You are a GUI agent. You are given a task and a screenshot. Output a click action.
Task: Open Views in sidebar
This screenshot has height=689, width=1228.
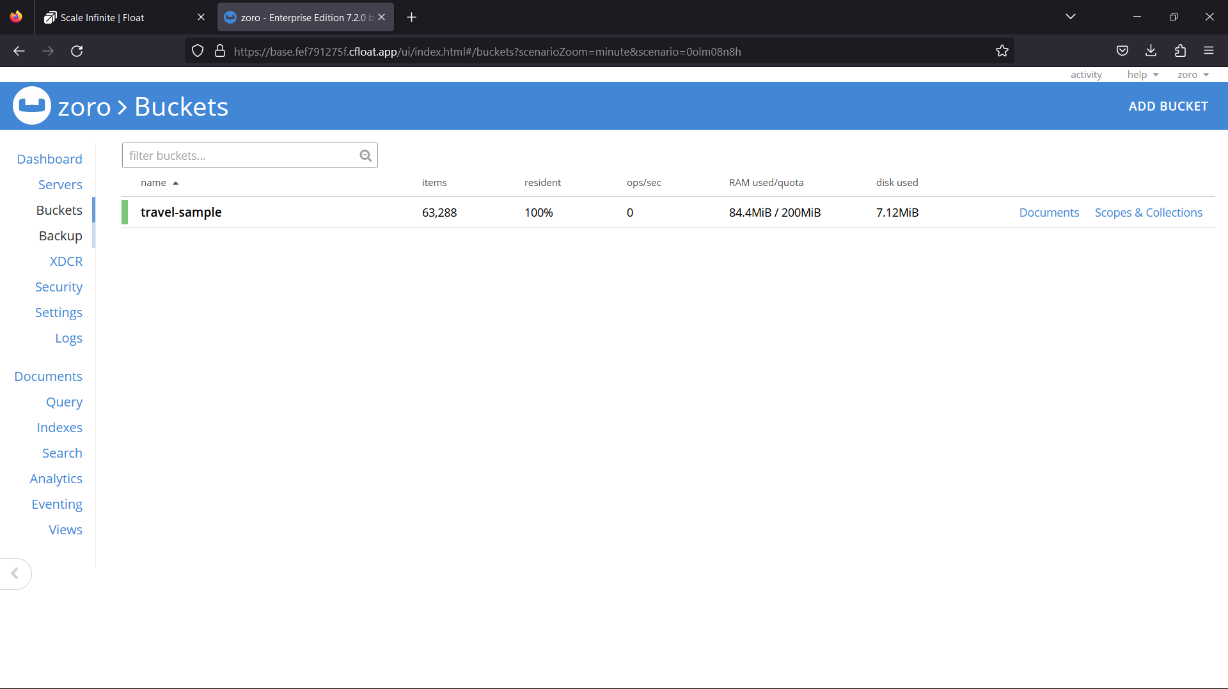tap(65, 530)
